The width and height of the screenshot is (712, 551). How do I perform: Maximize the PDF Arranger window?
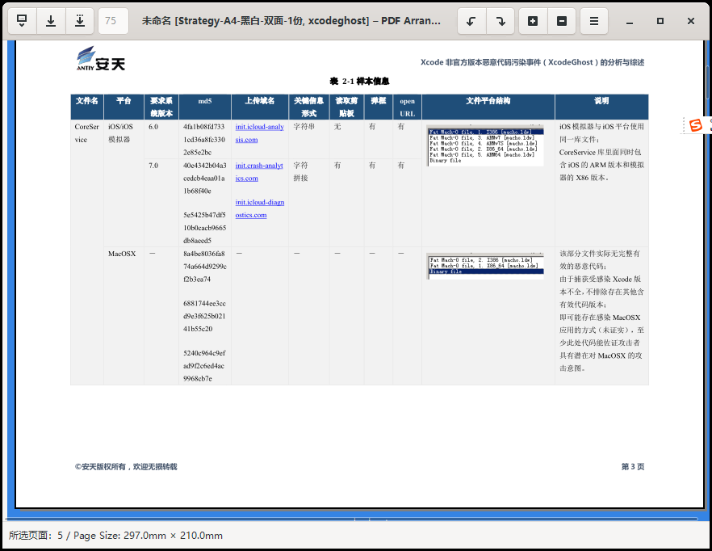point(660,21)
